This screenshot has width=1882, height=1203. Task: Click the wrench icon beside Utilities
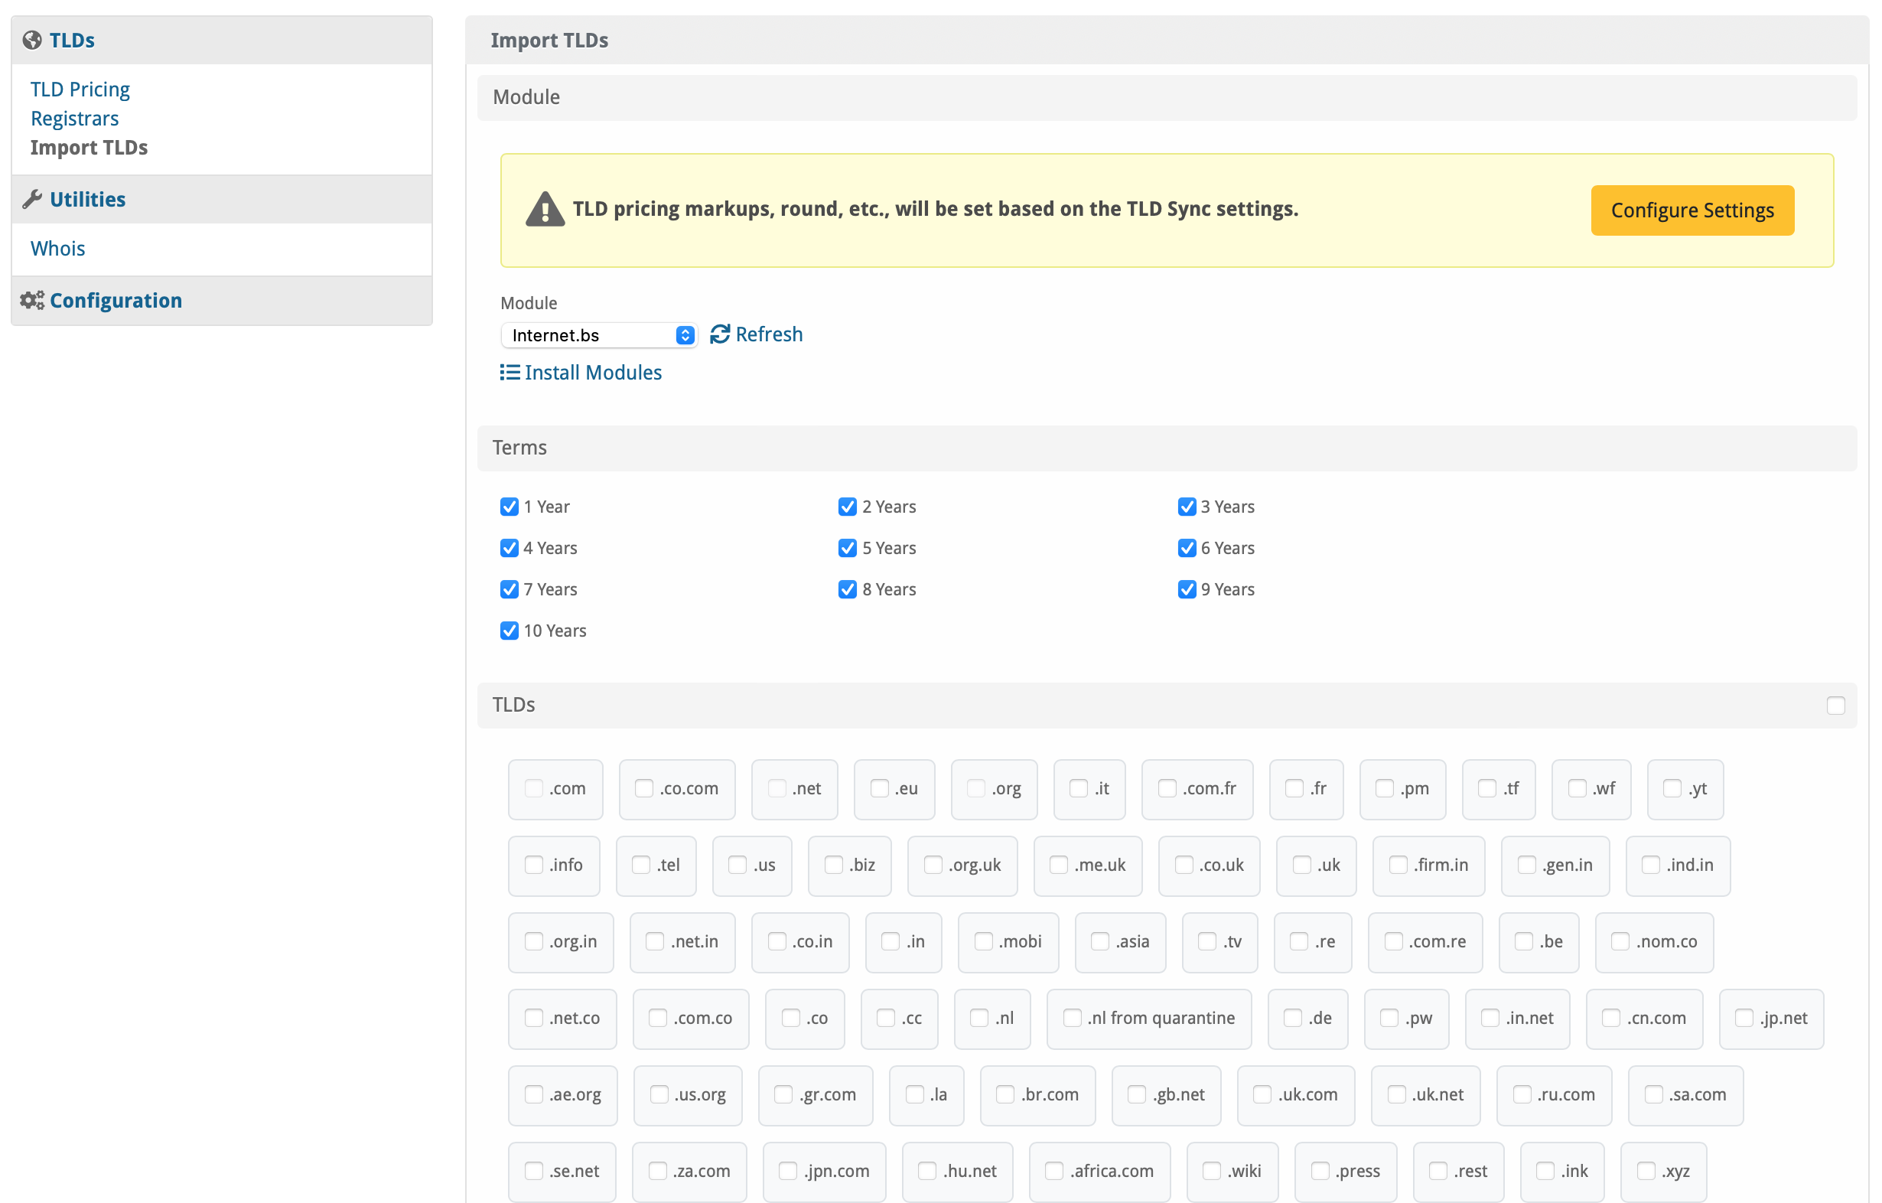32,199
